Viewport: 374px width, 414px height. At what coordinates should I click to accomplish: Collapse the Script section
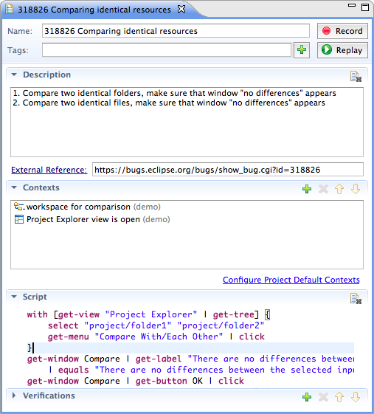(x=14, y=297)
